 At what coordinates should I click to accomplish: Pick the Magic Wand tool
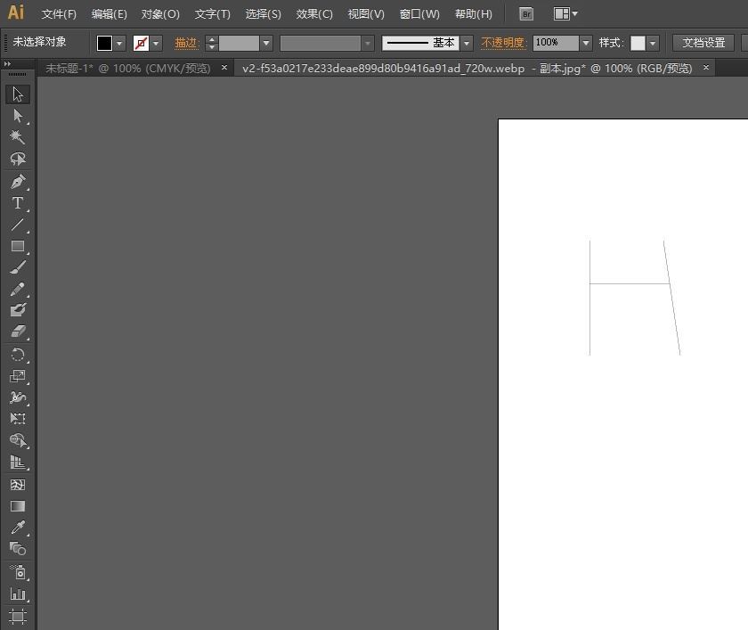pos(17,137)
